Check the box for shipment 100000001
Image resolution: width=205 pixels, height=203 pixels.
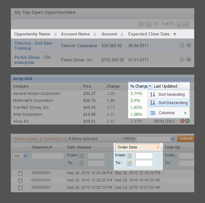click(20, 173)
